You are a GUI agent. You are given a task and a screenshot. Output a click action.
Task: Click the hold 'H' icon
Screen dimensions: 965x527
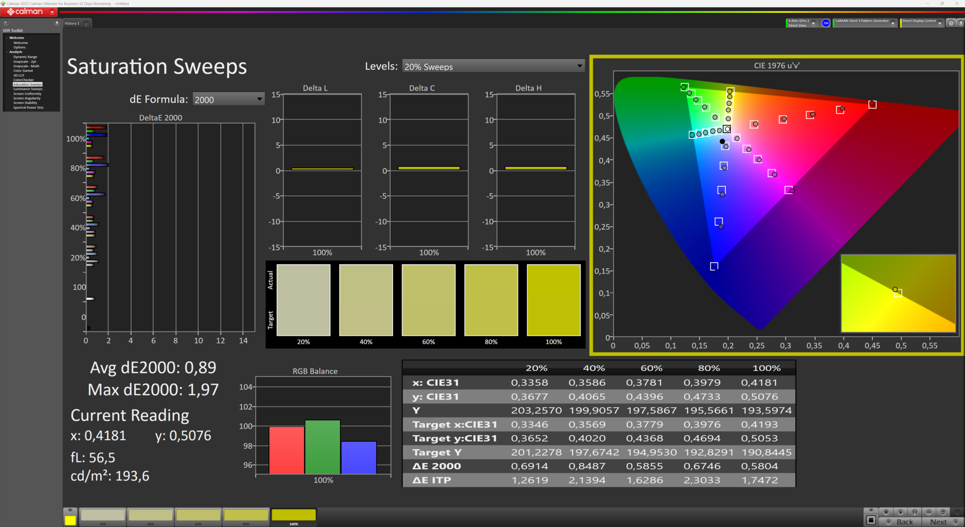click(x=915, y=512)
